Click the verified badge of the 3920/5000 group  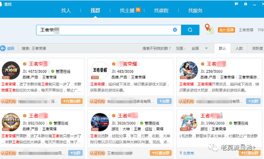click(x=114, y=116)
